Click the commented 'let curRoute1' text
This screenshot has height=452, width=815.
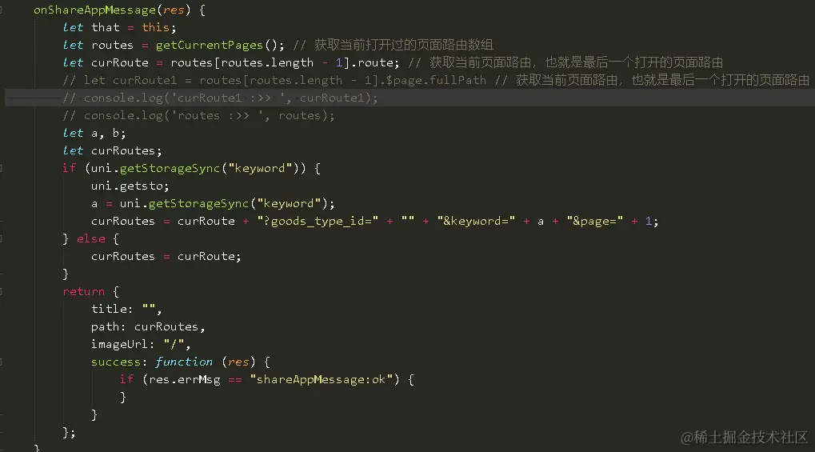(x=130, y=80)
